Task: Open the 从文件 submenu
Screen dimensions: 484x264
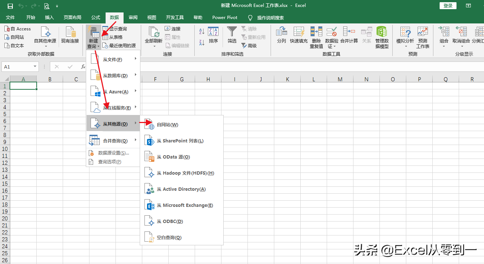Action: click(x=113, y=60)
